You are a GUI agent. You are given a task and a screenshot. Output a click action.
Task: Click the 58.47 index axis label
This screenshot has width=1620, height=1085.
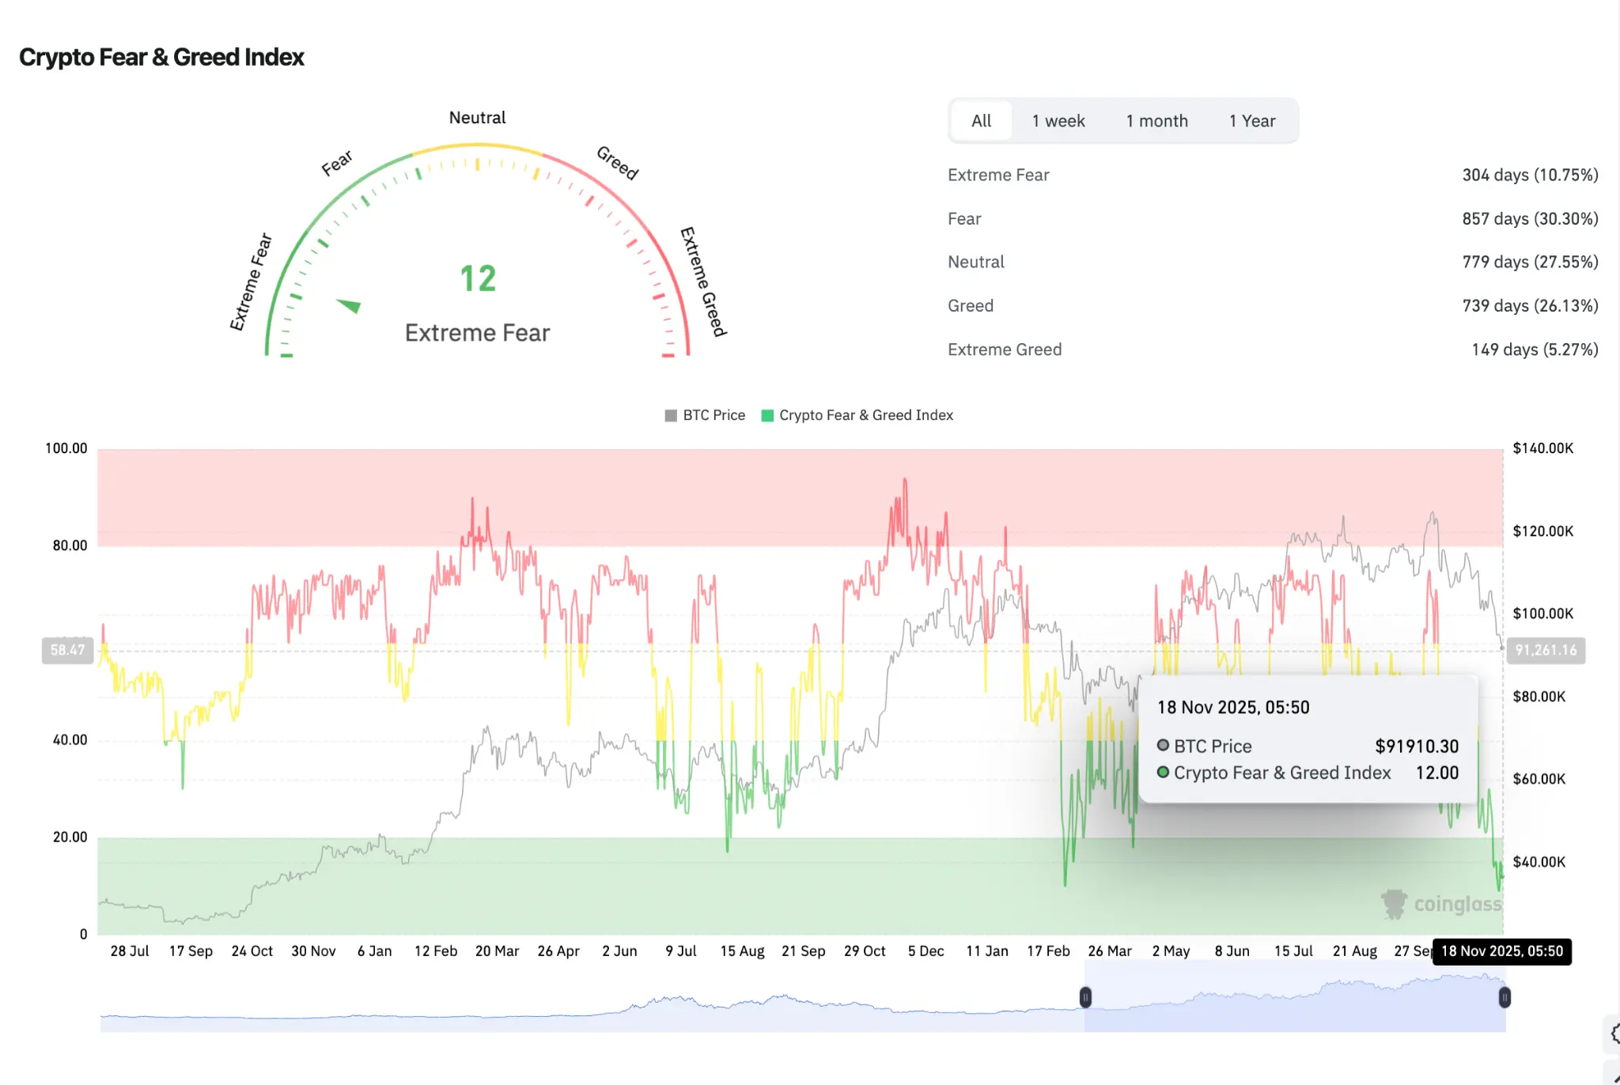click(67, 650)
